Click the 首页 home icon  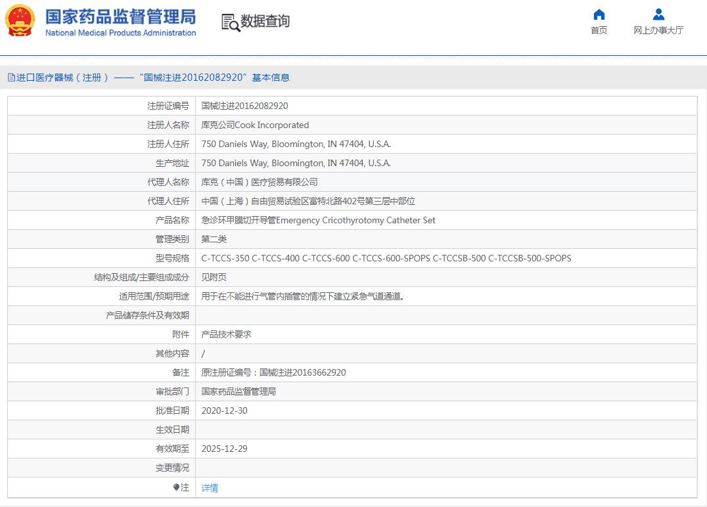(x=599, y=15)
